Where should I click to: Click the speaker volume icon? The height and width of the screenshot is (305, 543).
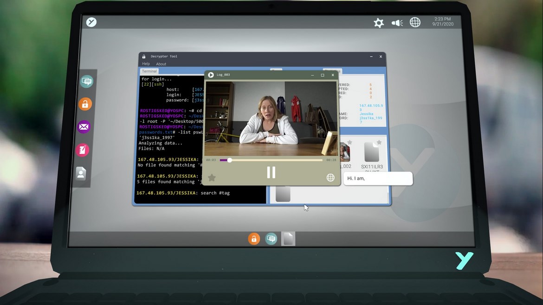[x=397, y=23]
